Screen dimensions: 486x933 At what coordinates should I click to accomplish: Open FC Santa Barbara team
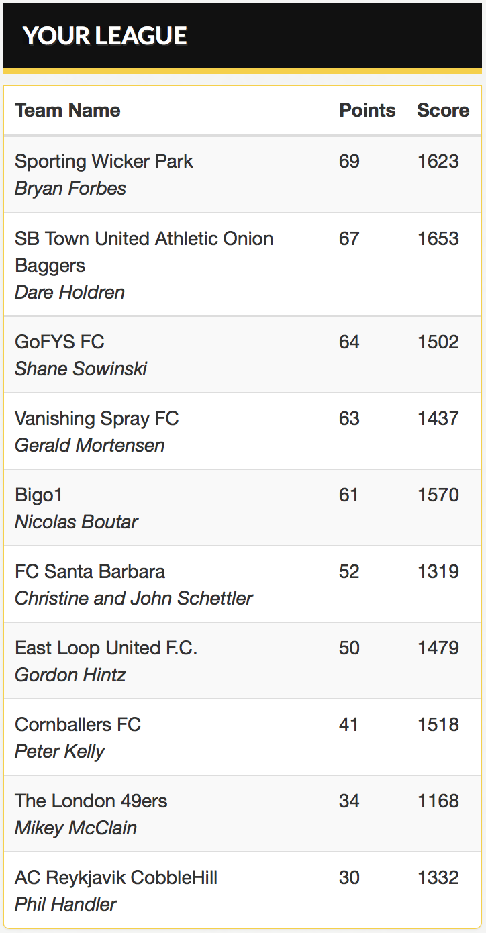[90, 571]
